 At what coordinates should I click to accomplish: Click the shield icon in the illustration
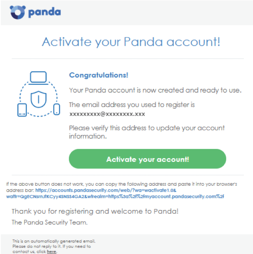coord(38,99)
